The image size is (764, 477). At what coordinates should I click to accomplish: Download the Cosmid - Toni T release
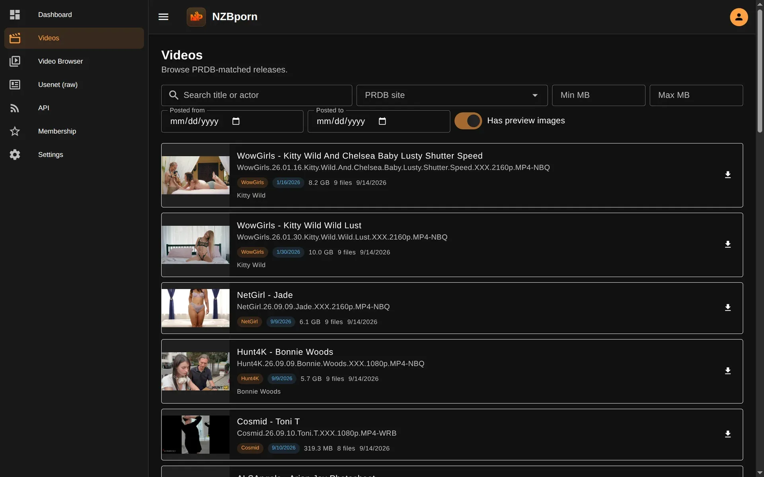(x=728, y=434)
